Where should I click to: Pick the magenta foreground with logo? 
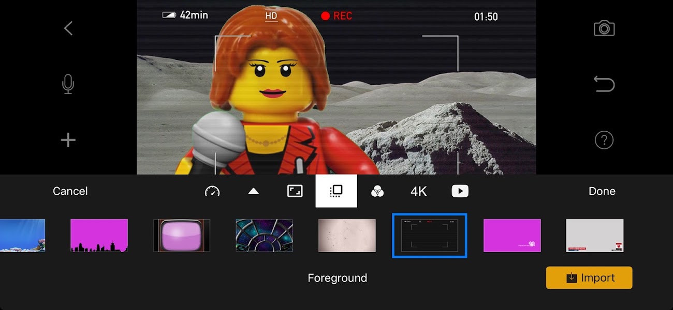pyautogui.click(x=512, y=236)
